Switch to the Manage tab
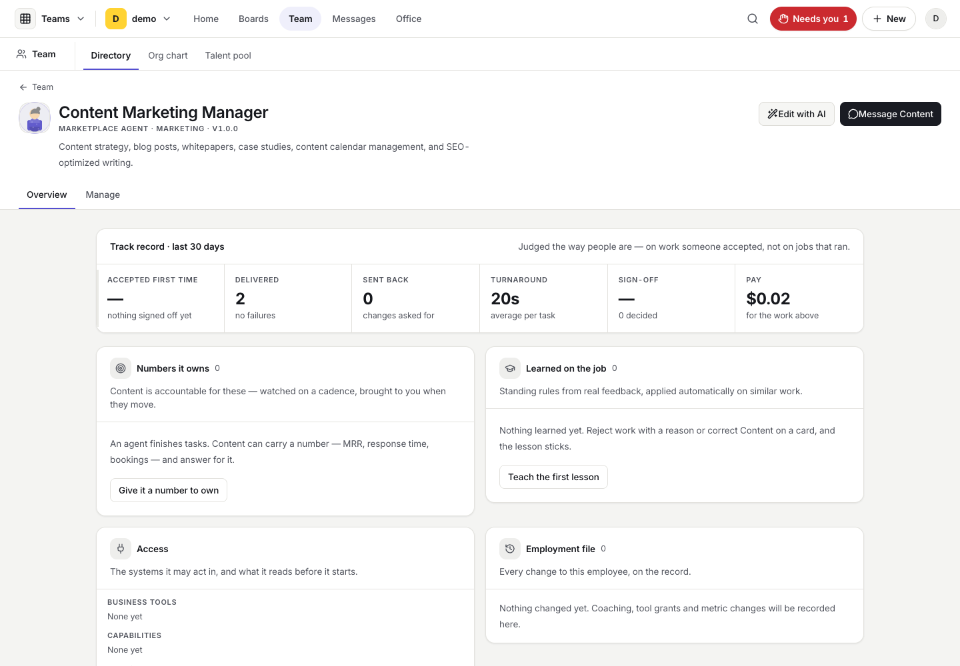This screenshot has width=960, height=666. tap(103, 194)
